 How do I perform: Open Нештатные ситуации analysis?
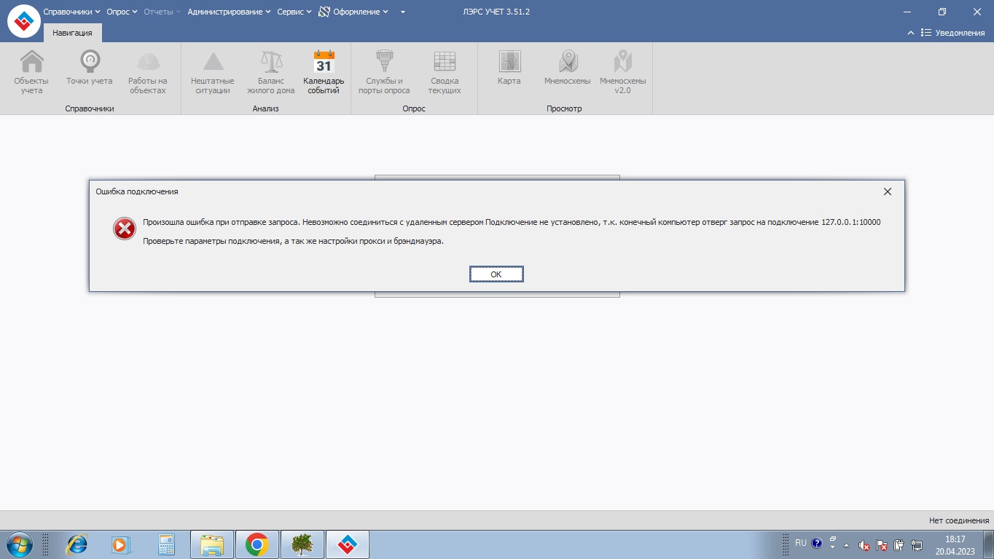point(213,72)
